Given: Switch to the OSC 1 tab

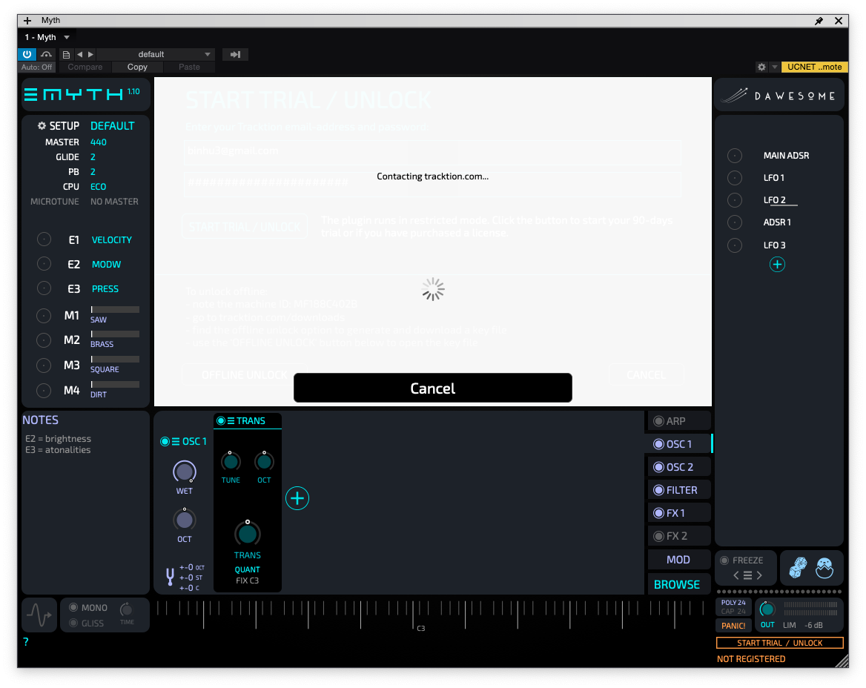Looking at the screenshot, I should (678, 444).
